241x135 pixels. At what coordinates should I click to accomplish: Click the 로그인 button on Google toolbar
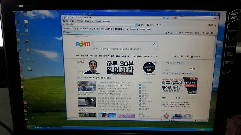point(210,25)
